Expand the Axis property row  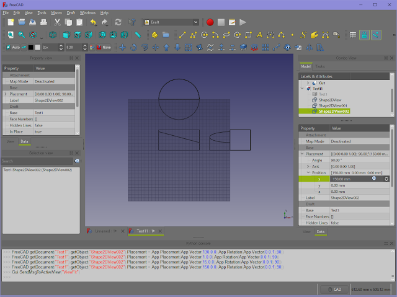click(x=308, y=167)
